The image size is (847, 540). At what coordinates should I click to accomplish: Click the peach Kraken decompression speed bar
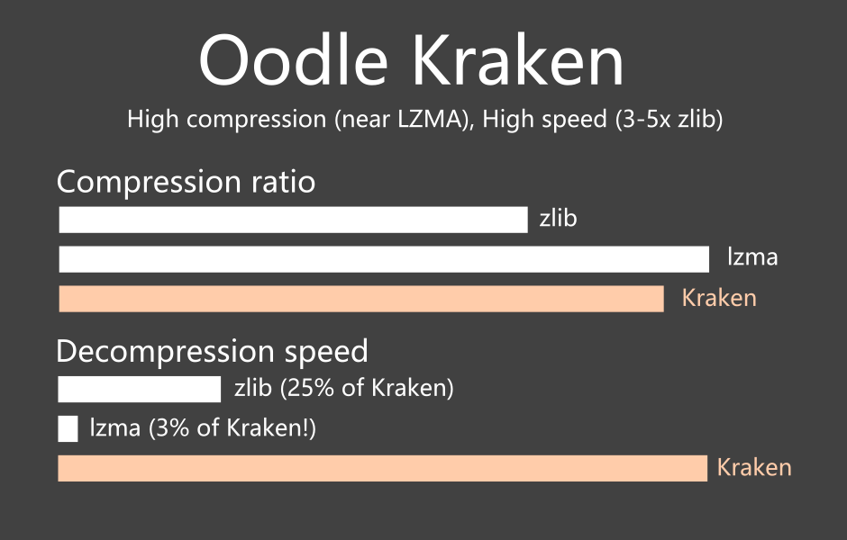(382, 468)
